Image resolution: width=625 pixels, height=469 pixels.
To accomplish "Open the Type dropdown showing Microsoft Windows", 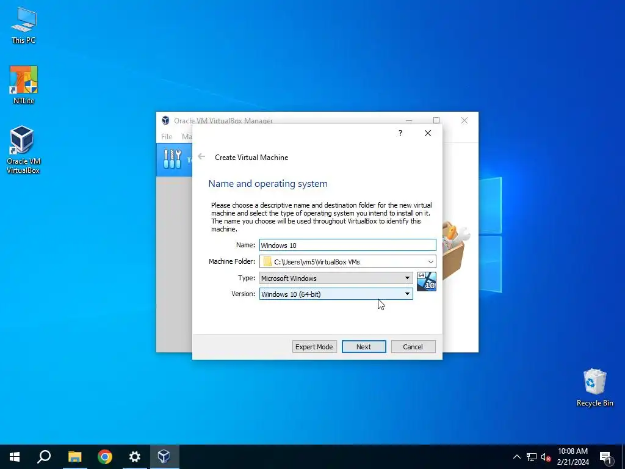I will pyautogui.click(x=336, y=278).
